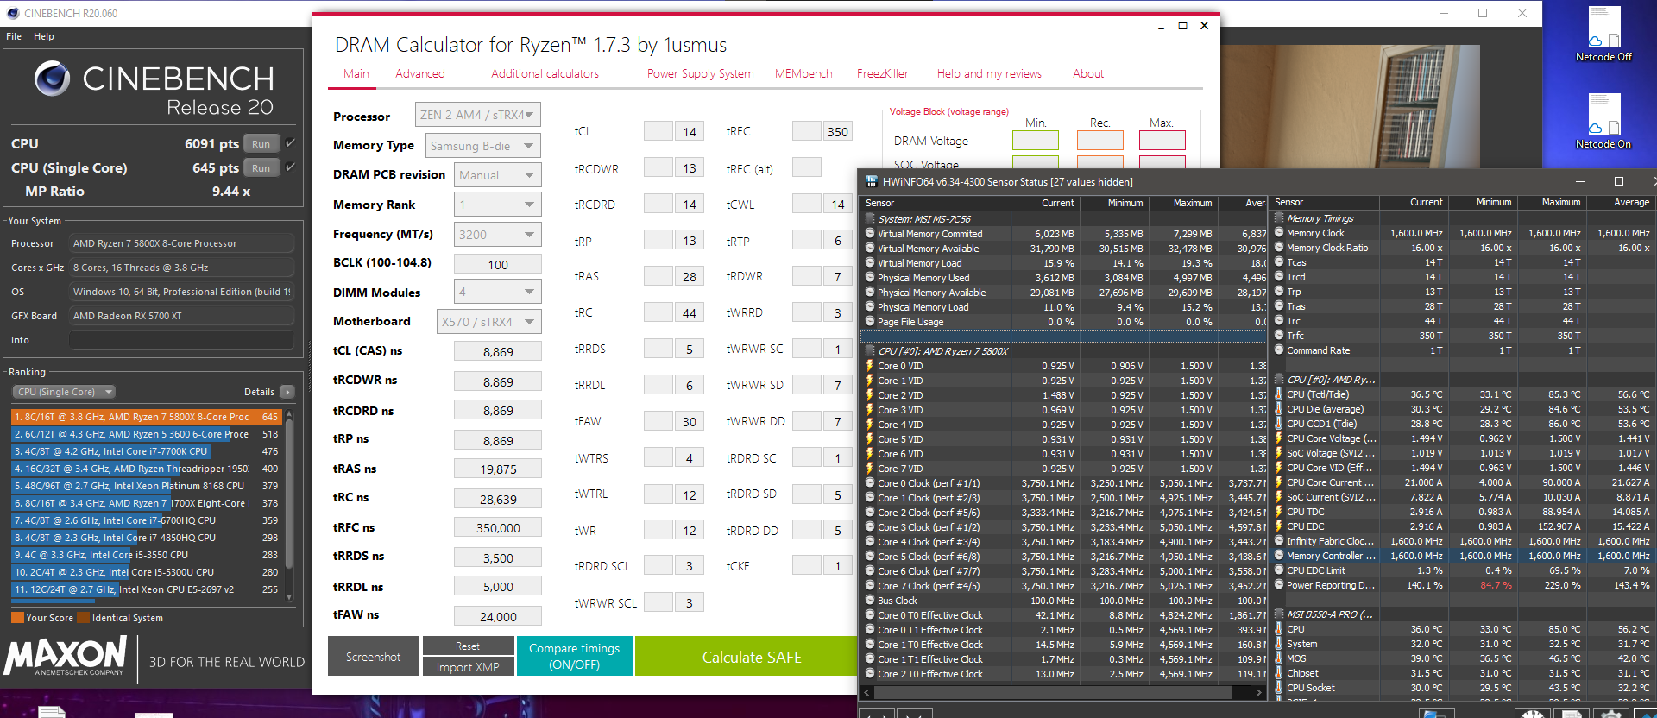The height and width of the screenshot is (718, 1657).
Task: Run the Cinebench CPU benchmark
Action: 261,144
